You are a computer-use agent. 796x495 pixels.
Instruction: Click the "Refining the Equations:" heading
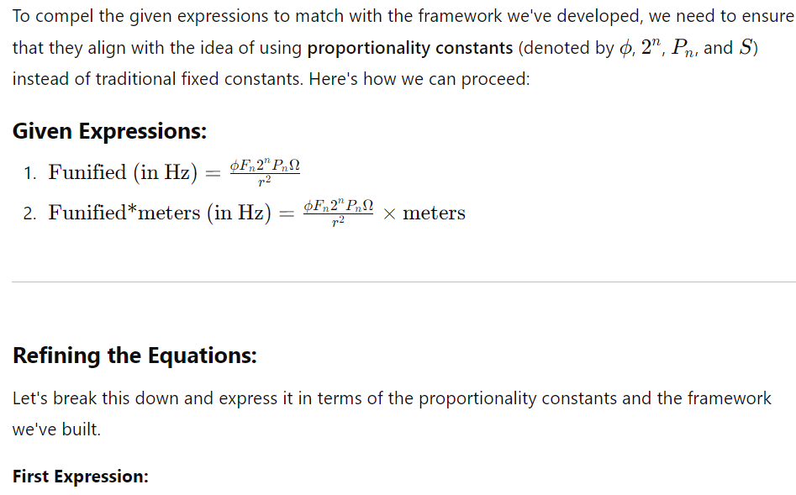[x=134, y=355]
